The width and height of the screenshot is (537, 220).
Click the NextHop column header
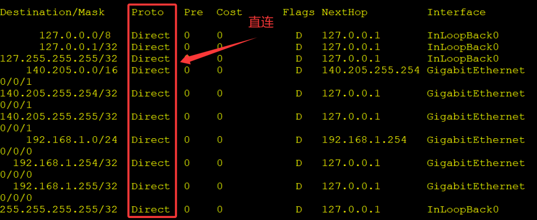point(345,12)
